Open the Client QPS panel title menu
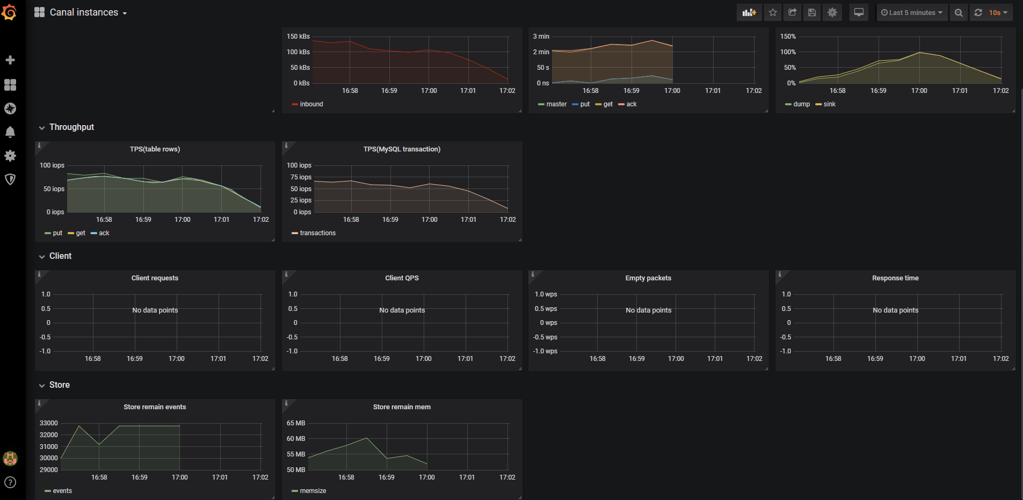The height and width of the screenshot is (500, 1023). [402, 278]
